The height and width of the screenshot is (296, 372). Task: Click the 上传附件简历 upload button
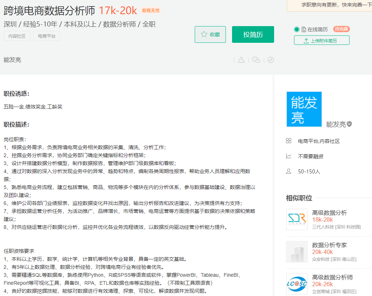pos(322,40)
